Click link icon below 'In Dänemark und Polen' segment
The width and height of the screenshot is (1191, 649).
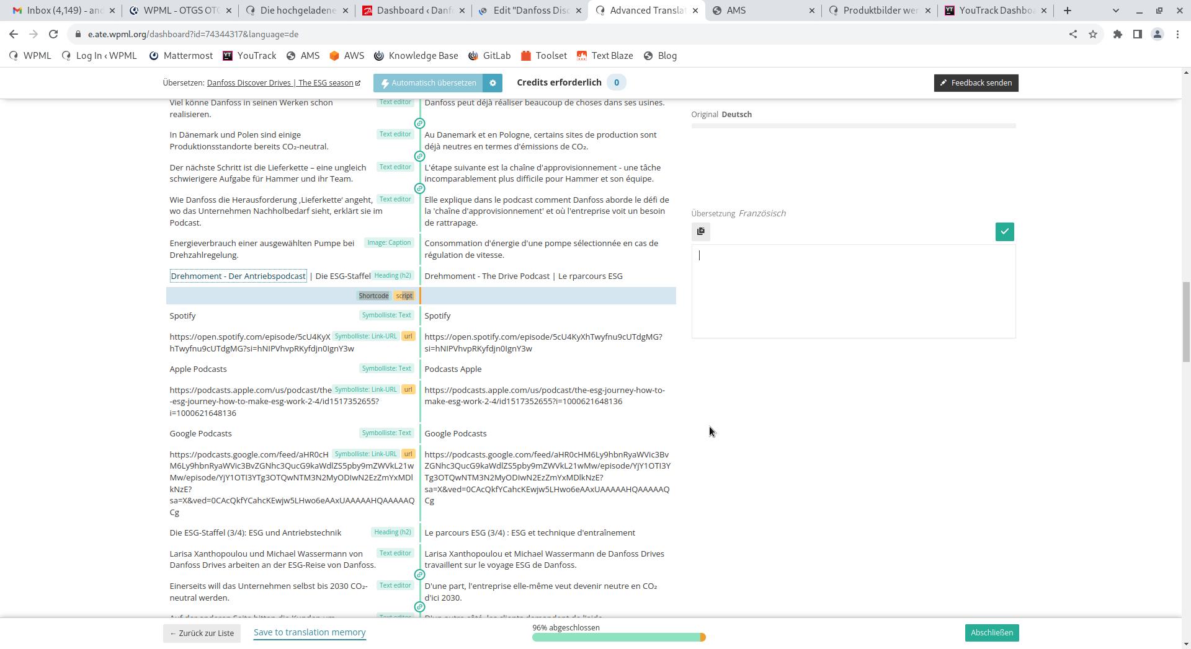pos(419,156)
